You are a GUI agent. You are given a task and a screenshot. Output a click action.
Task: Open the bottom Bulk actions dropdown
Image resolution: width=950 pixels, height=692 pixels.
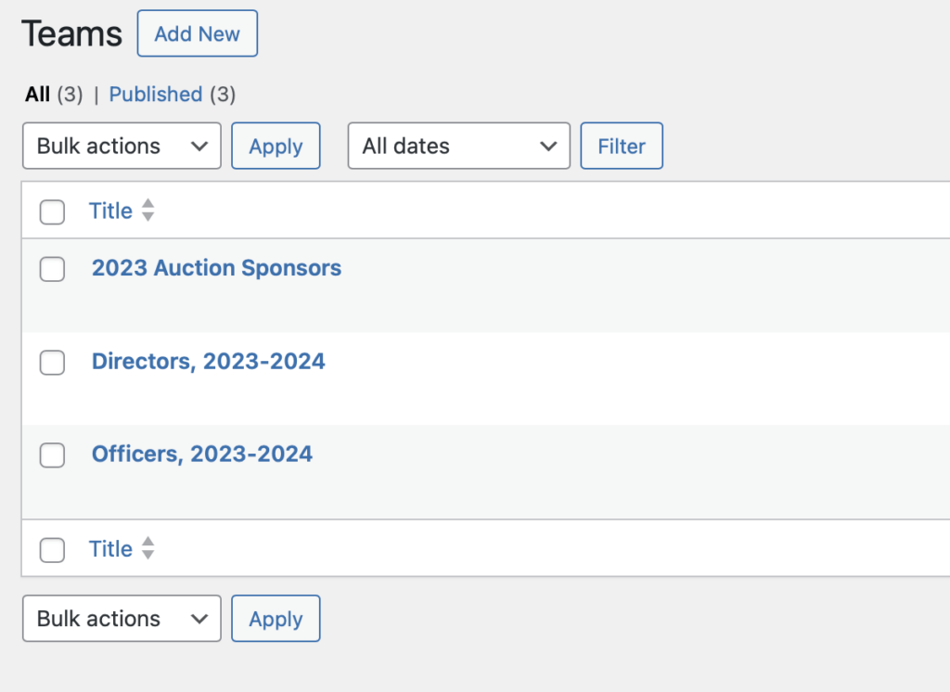pyautogui.click(x=122, y=620)
